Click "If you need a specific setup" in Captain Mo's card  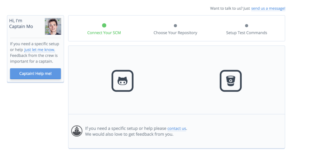pyautogui.click(x=34, y=44)
